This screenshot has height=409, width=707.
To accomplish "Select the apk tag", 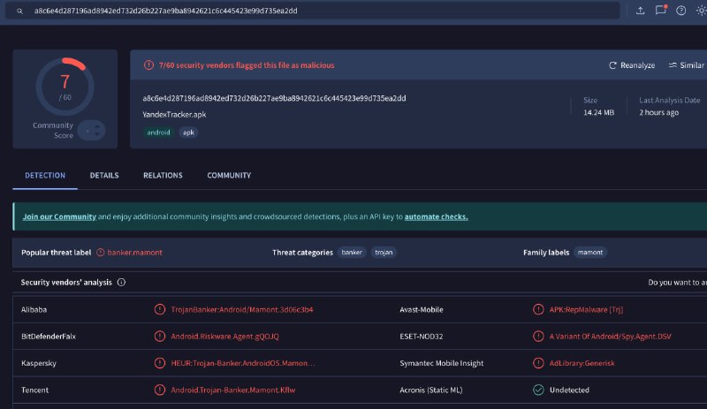I will coord(188,133).
